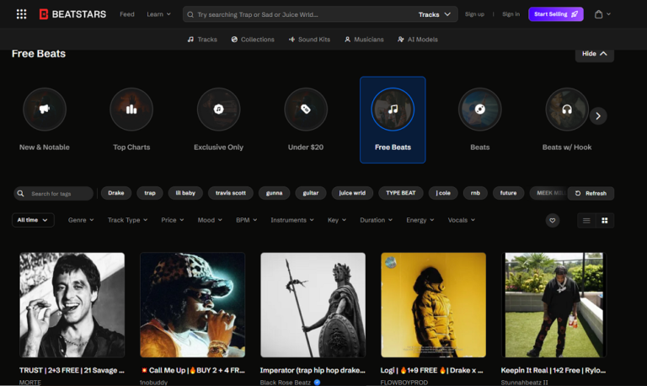This screenshot has height=386, width=647.
Task: Switch to grid view layout
Action: 605,221
